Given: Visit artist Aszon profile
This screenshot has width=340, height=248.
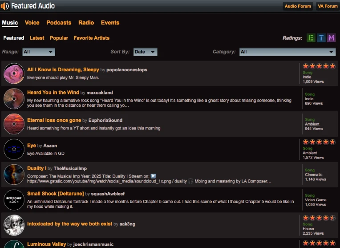Looking at the screenshot, I should pyautogui.click(x=50, y=146).
